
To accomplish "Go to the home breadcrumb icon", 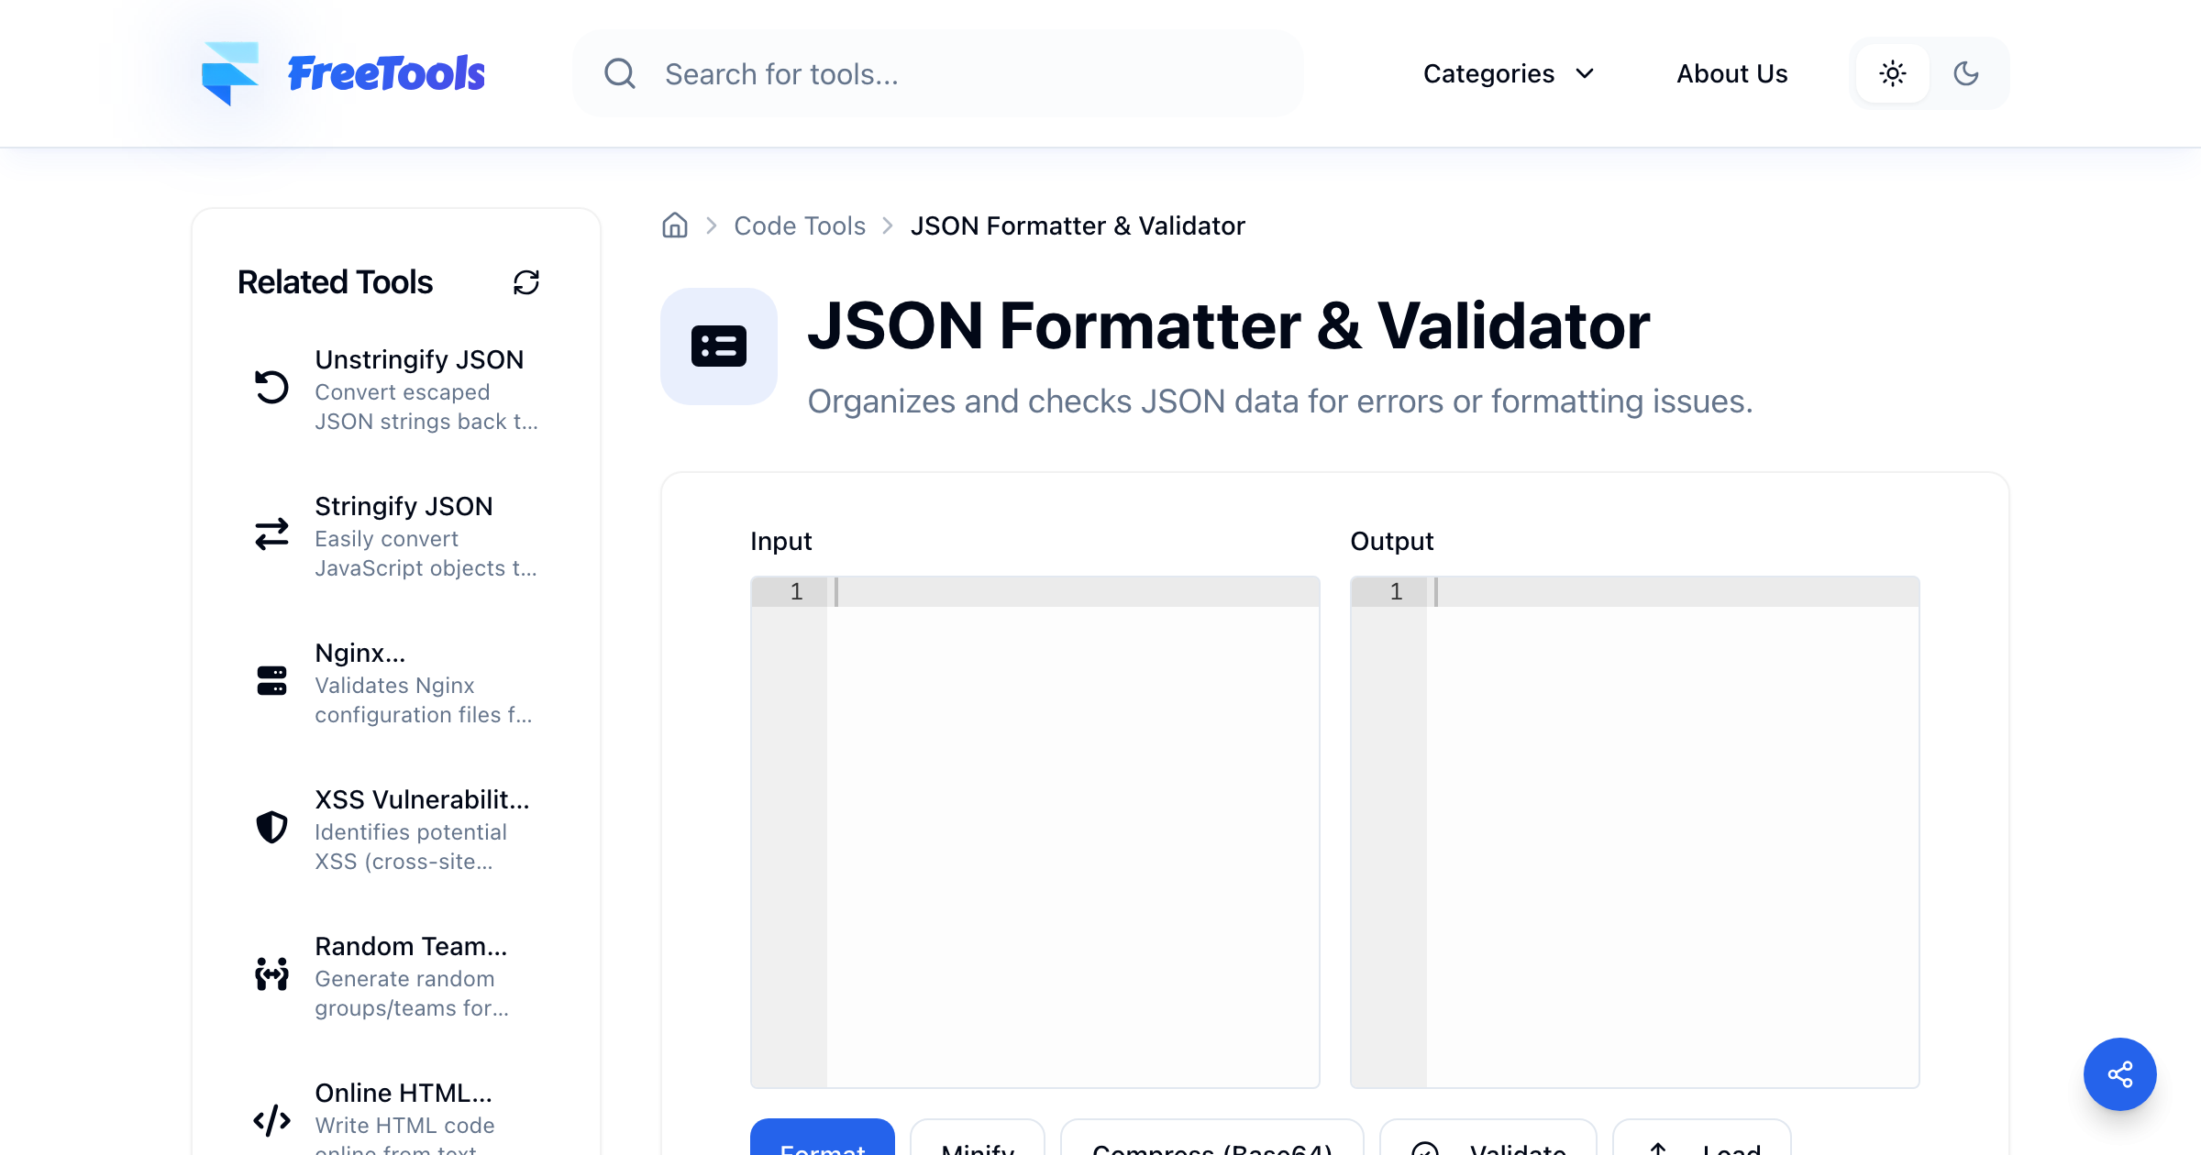I will pos(675,225).
